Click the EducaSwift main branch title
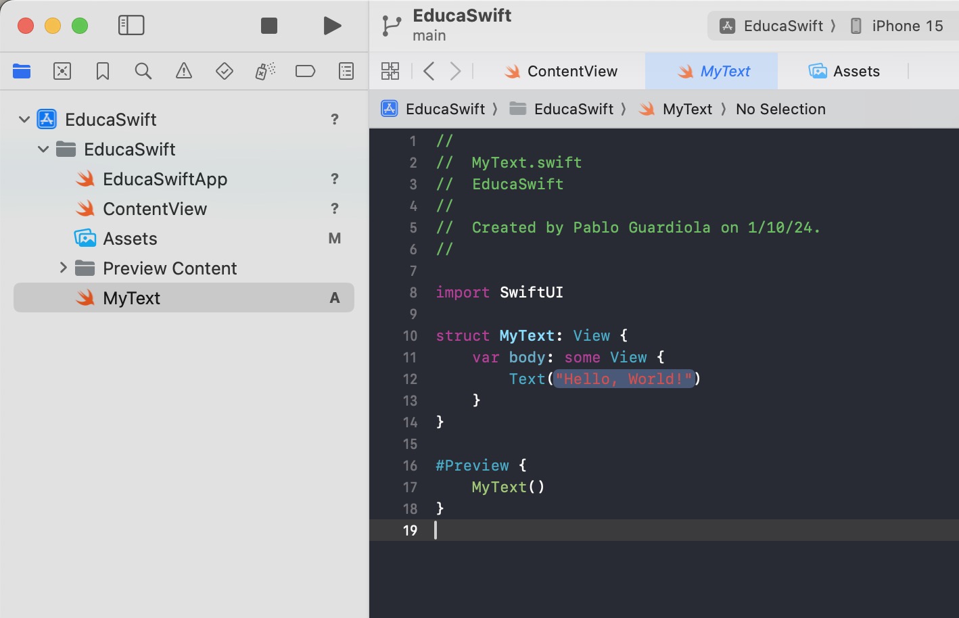 (x=462, y=25)
